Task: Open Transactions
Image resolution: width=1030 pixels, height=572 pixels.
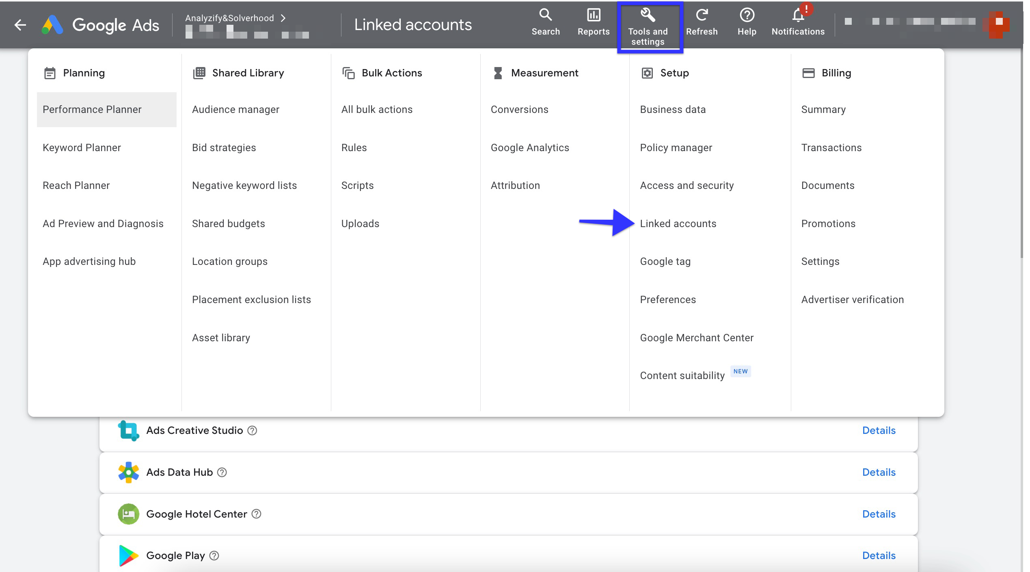Action: click(831, 147)
